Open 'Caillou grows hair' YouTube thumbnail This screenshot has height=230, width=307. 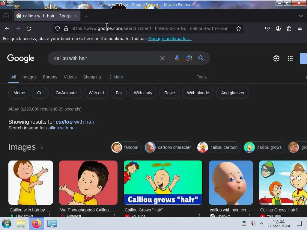coord(163,183)
